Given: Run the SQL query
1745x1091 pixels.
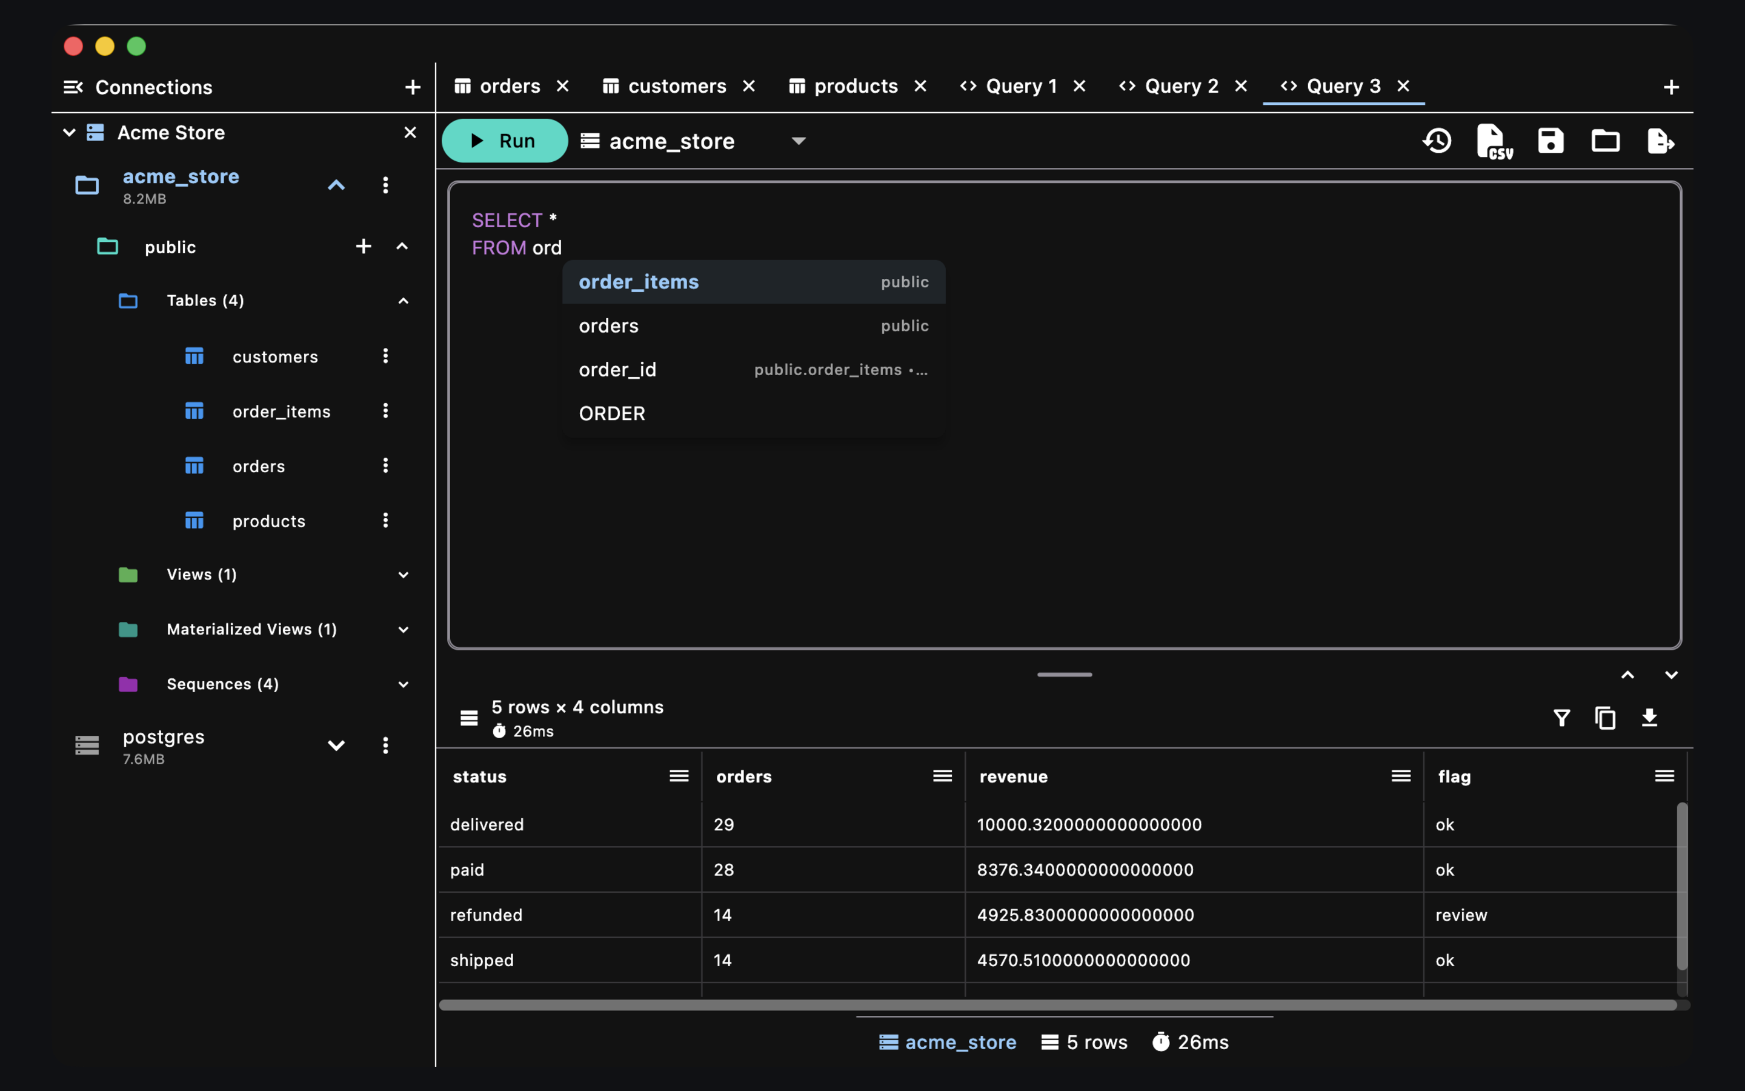Looking at the screenshot, I should pos(505,141).
